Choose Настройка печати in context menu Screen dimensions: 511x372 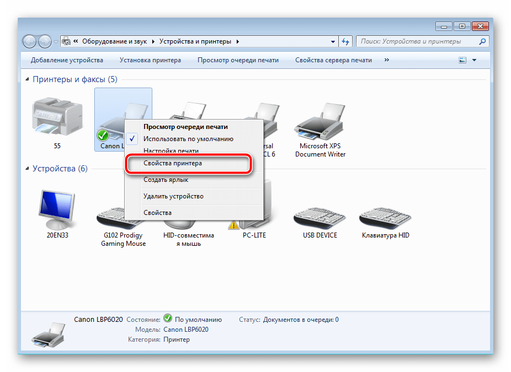[x=171, y=150]
